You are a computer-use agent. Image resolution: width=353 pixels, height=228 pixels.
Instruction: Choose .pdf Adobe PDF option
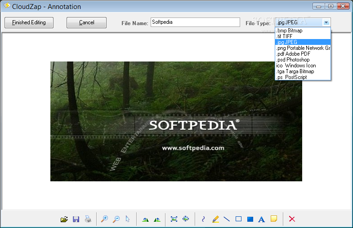pyautogui.click(x=303, y=54)
